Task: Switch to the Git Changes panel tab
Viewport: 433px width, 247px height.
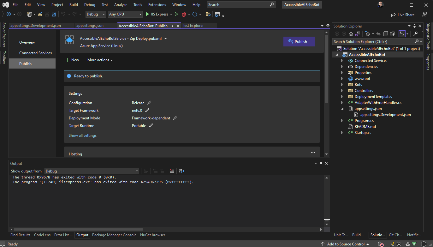Action: click(395, 235)
